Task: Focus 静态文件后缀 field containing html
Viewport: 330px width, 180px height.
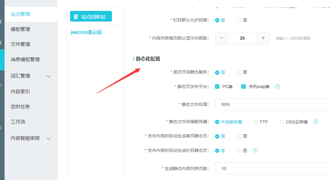Action: point(273,104)
